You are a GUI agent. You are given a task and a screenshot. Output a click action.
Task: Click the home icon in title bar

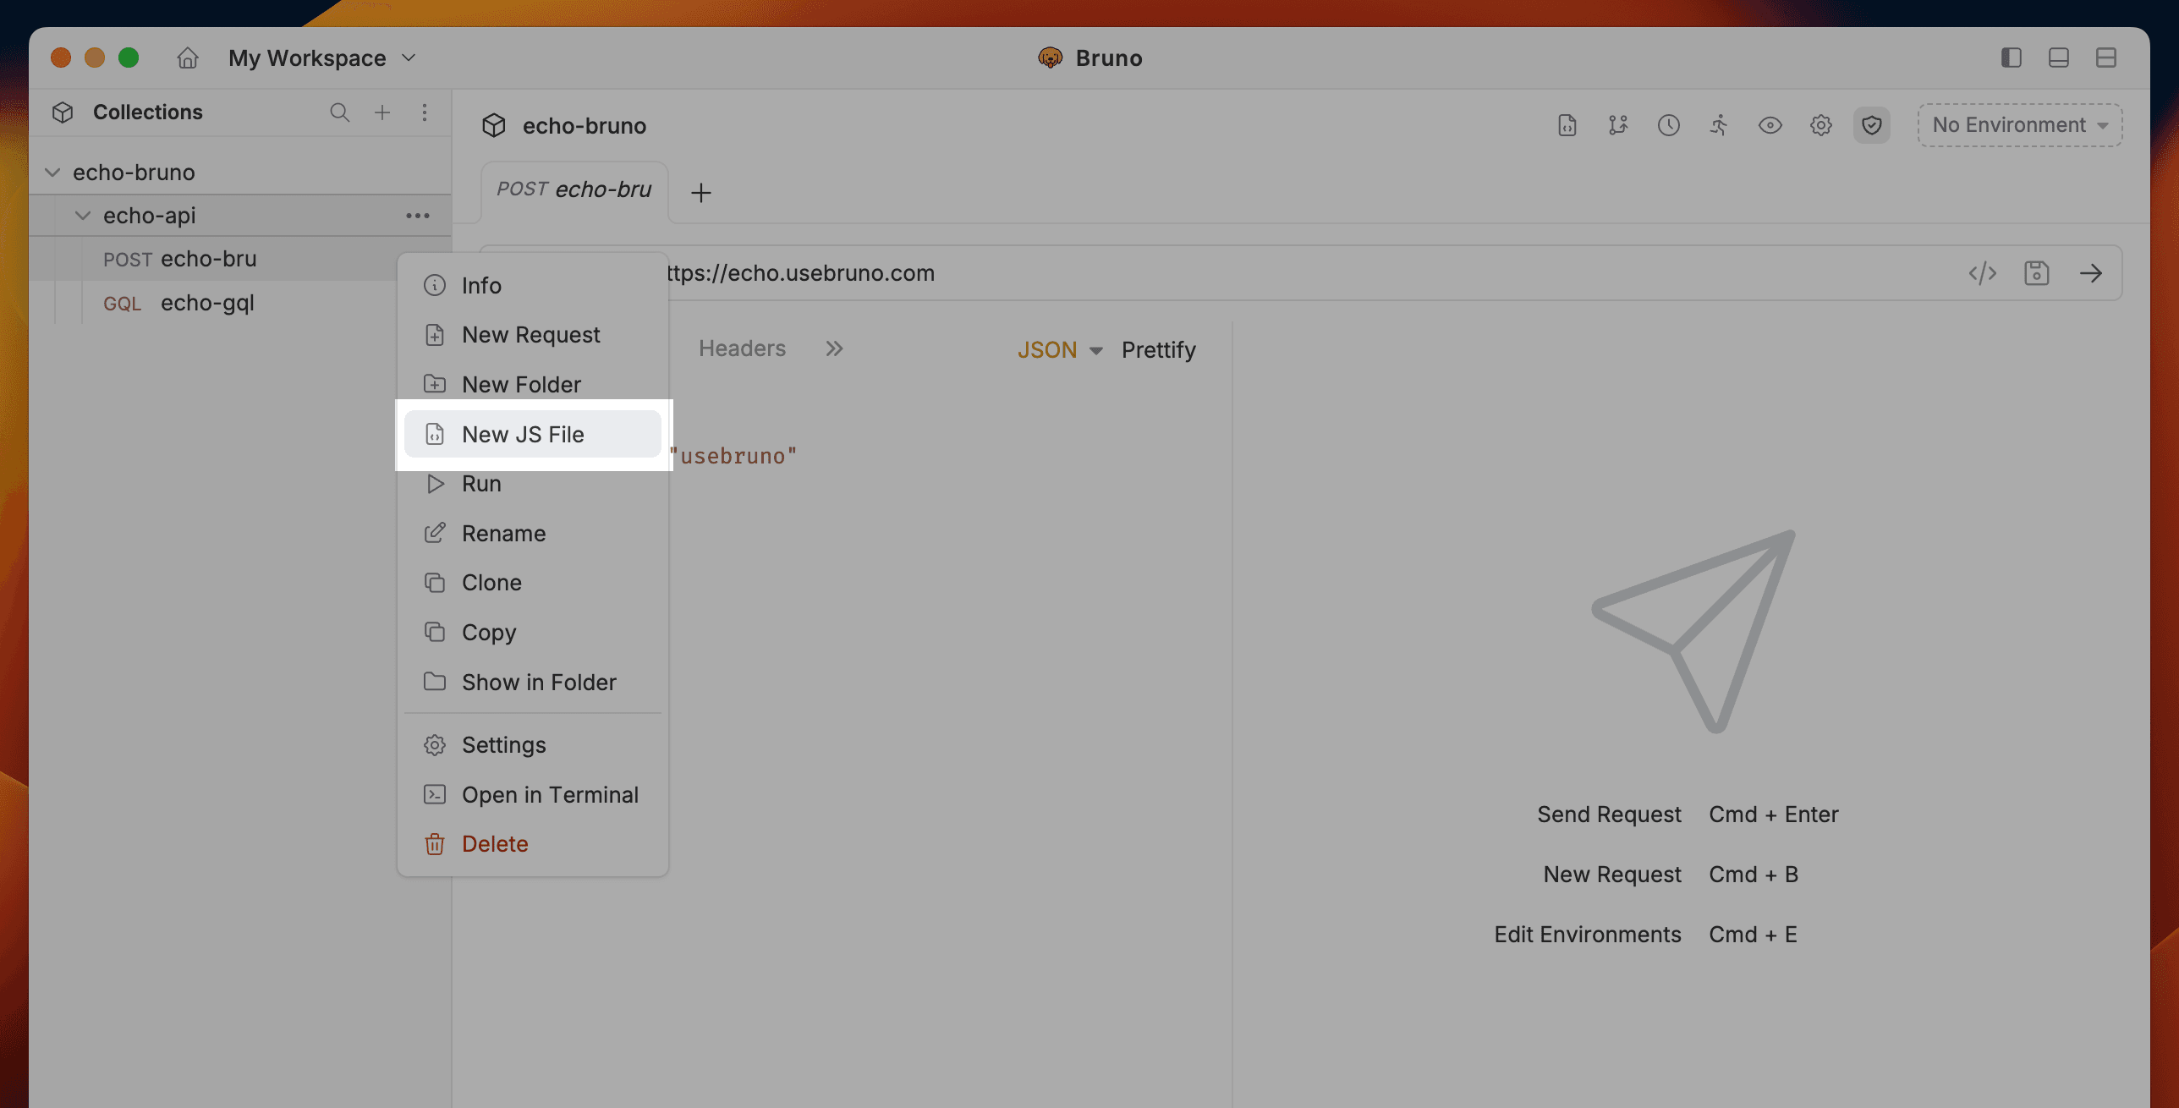click(x=187, y=58)
